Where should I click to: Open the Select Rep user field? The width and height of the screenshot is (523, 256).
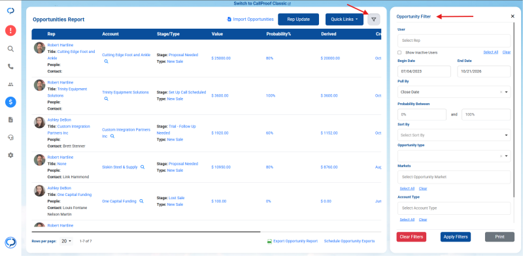click(x=454, y=40)
